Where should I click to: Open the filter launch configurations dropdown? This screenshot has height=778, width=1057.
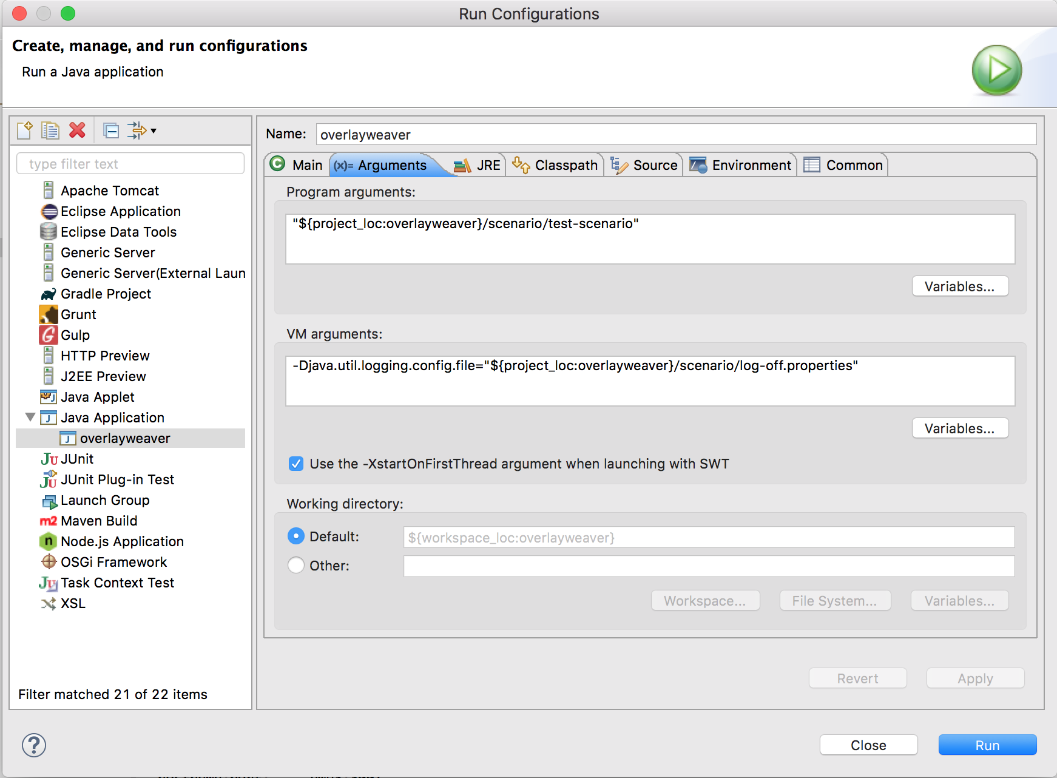coord(142,130)
